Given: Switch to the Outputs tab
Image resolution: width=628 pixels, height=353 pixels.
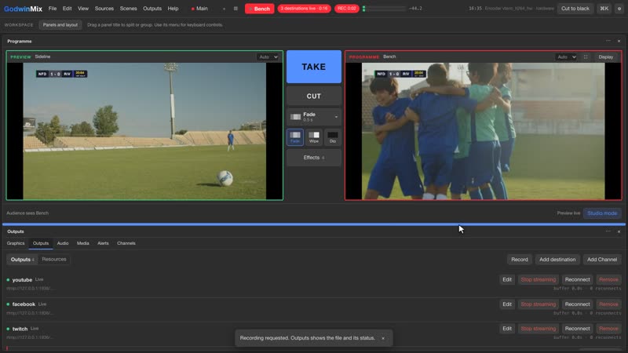Looking at the screenshot, I should [x=41, y=243].
